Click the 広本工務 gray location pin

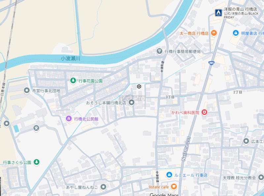tap(246, 141)
